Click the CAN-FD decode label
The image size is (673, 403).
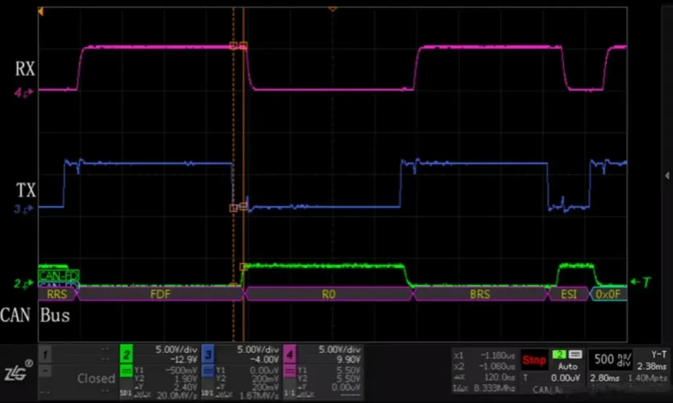[58, 275]
